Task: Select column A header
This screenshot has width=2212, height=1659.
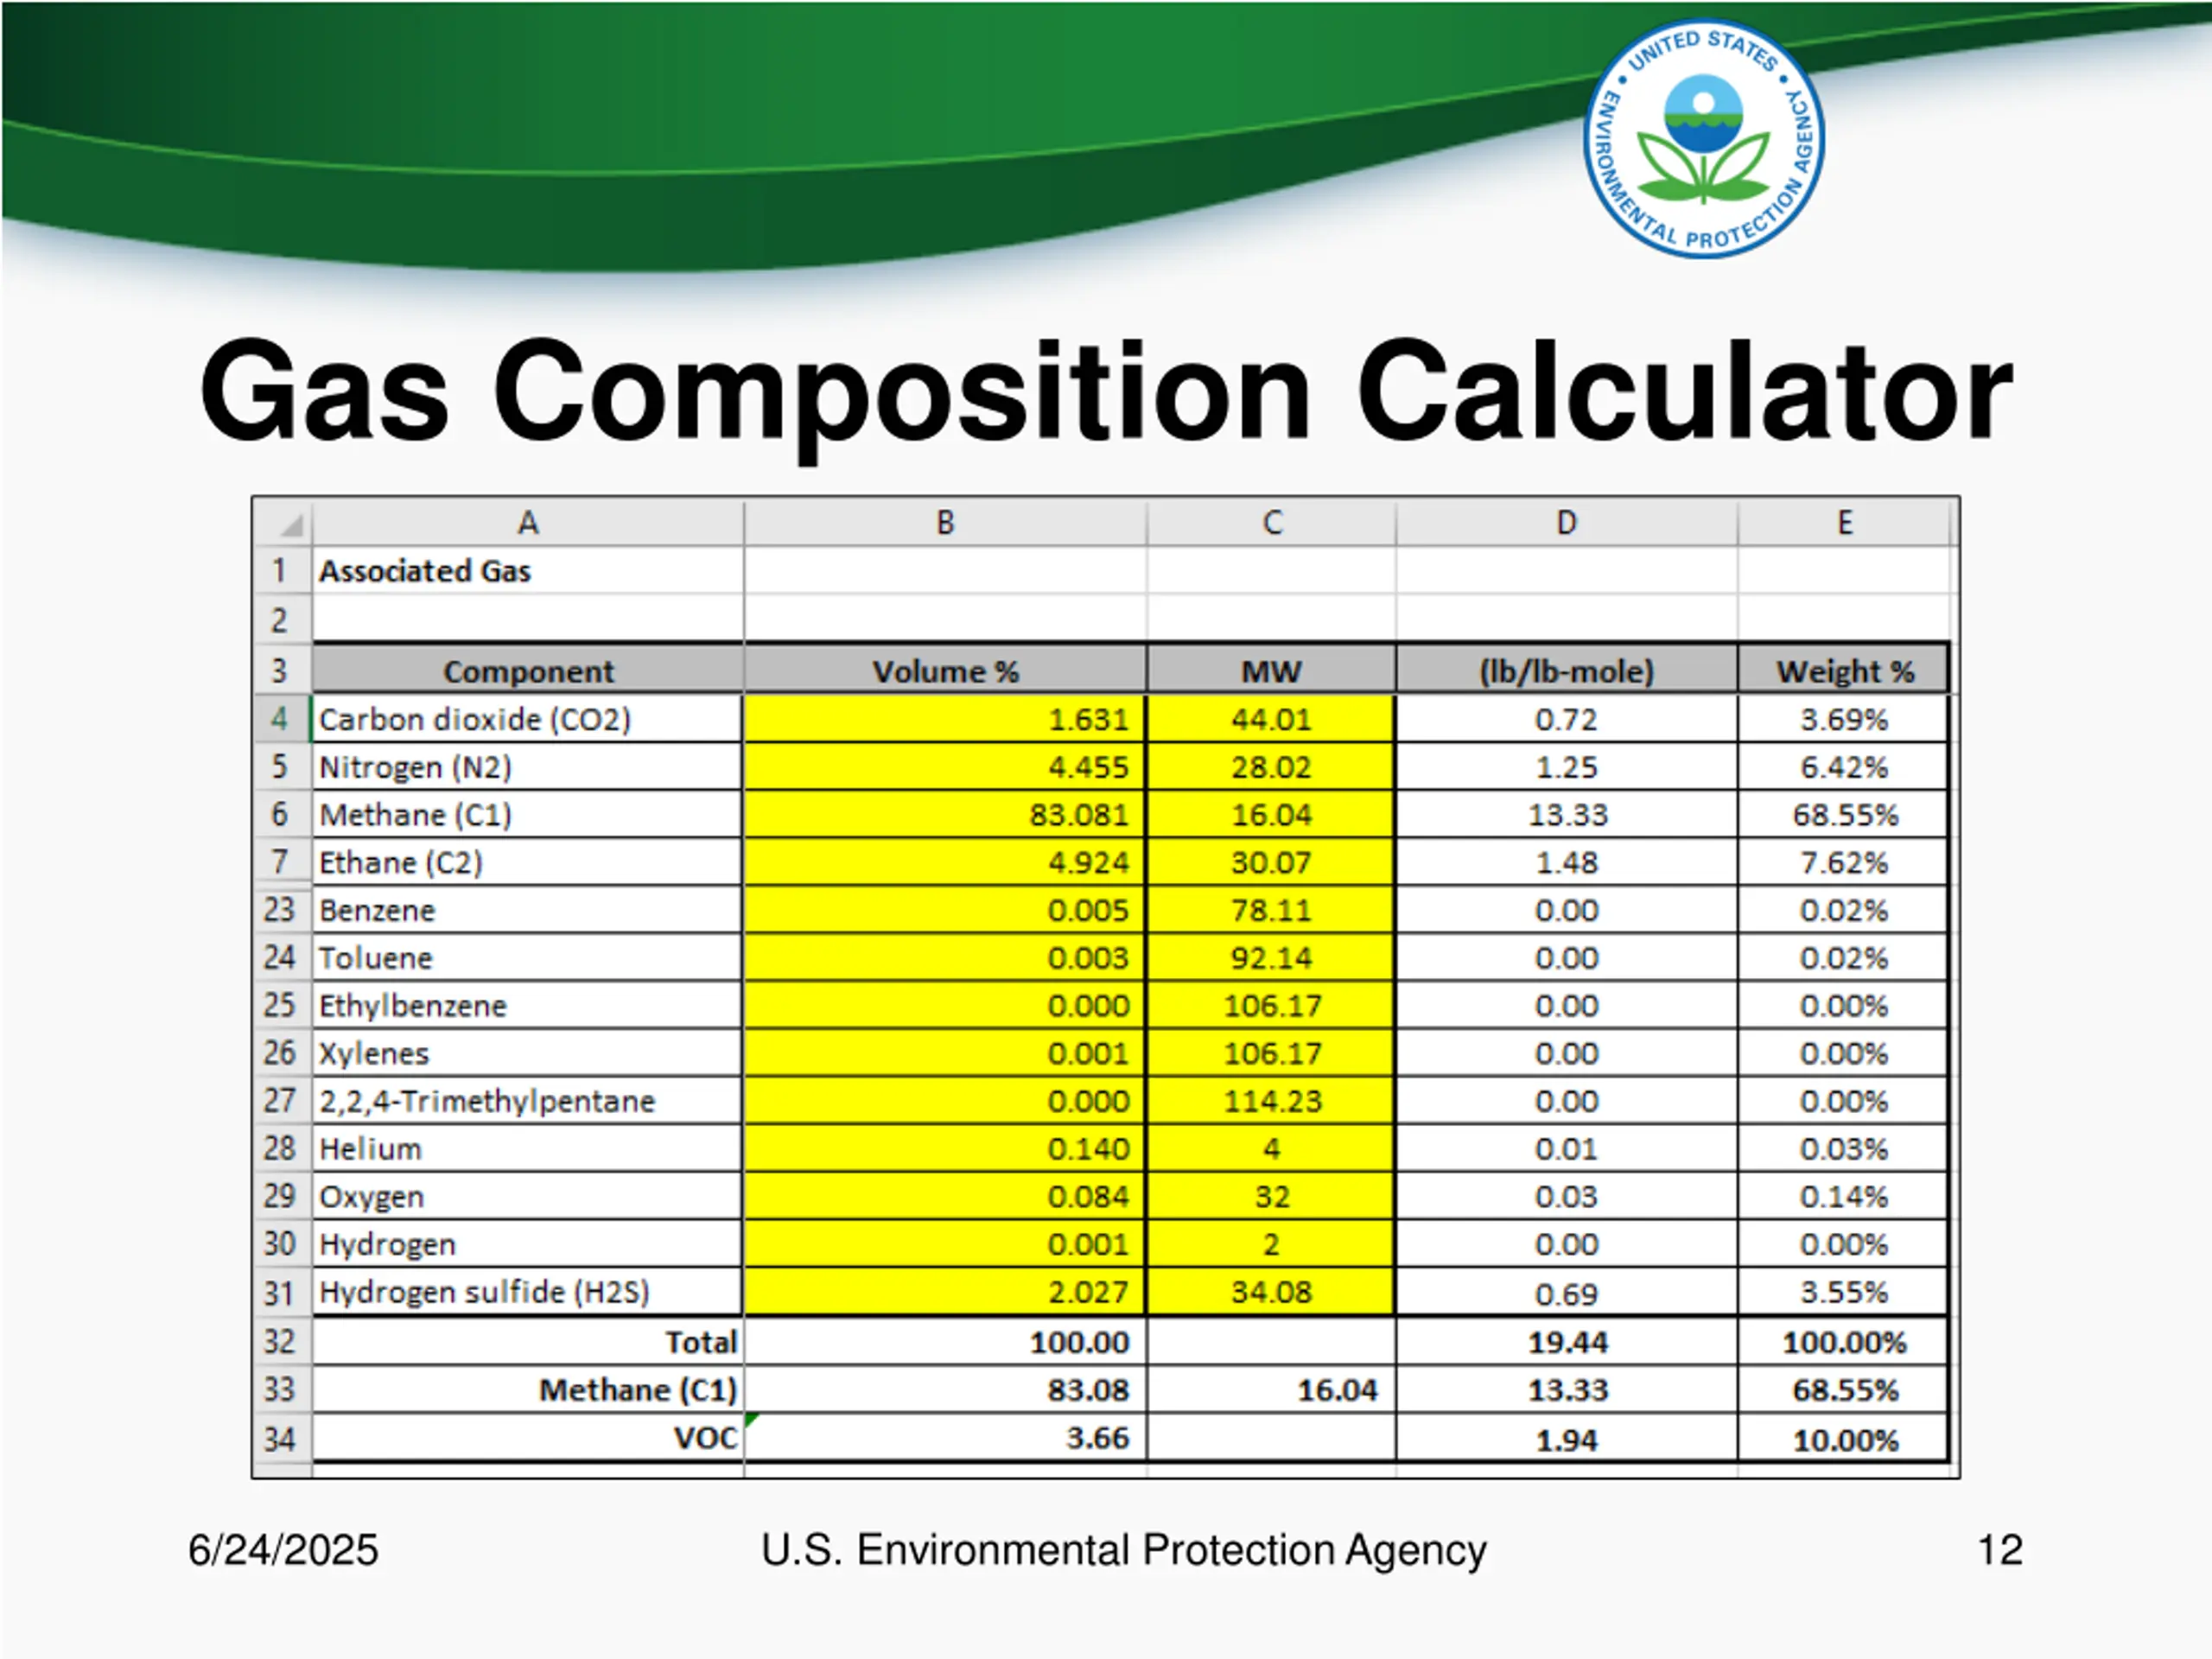Action: (x=528, y=523)
